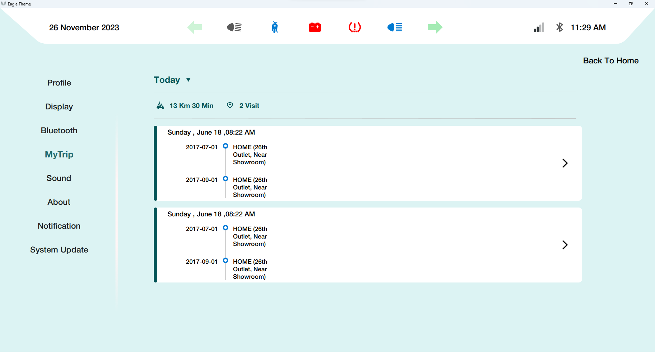The image size is (655, 352).
Task: Open second trip details with chevron arrow
Action: click(x=565, y=245)
